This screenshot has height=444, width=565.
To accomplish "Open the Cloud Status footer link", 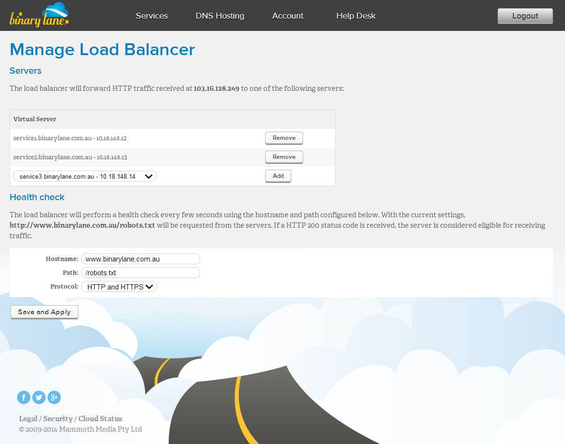I will tap(100, 419).
